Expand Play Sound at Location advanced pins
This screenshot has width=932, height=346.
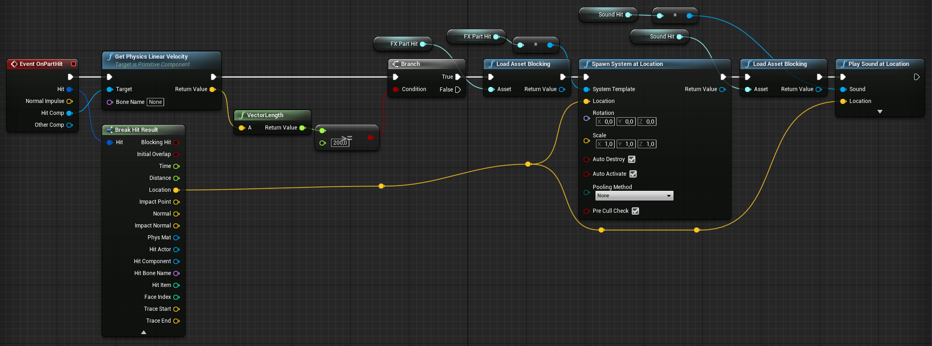click(880, 112)
